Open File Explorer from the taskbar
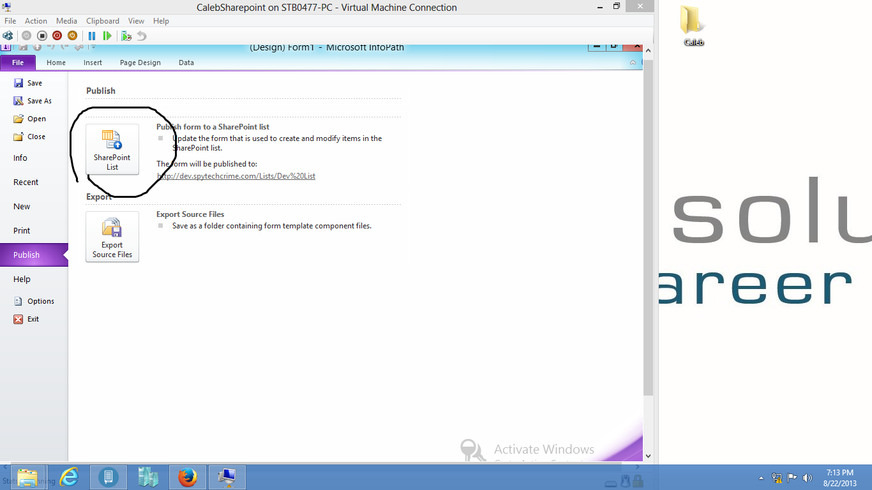Image resolution: width=872 pixels, height=490 pixels. tap(27, 477)
